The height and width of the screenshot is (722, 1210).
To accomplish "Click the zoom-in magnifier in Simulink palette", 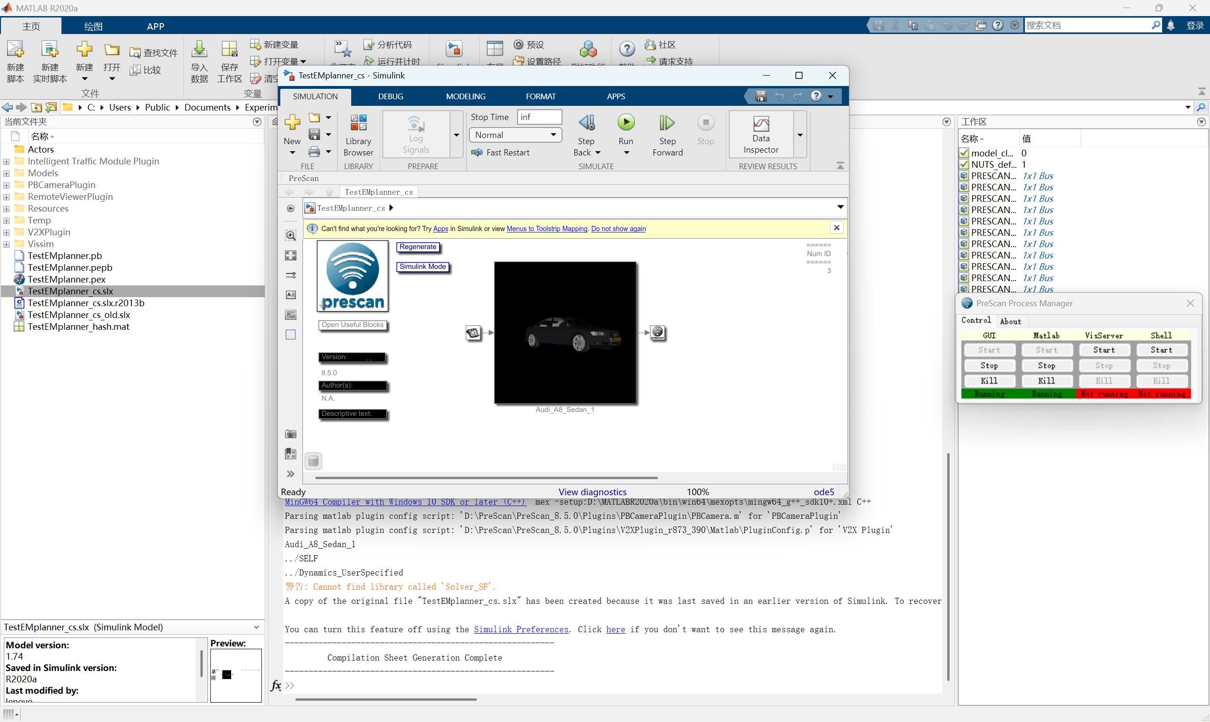I will 291,236.
